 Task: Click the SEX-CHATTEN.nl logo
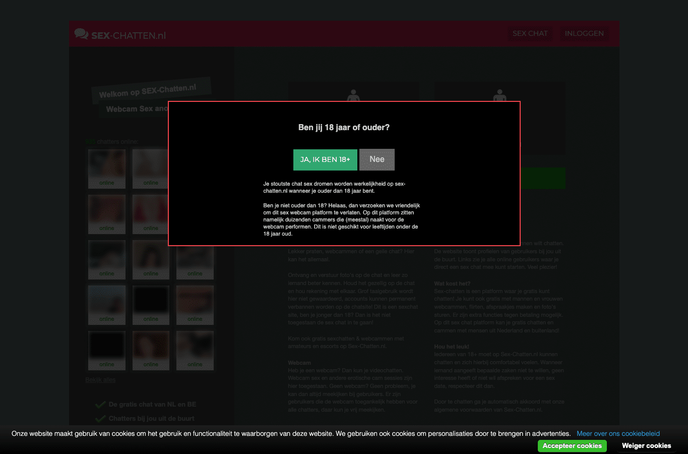[x=120, y=35]
